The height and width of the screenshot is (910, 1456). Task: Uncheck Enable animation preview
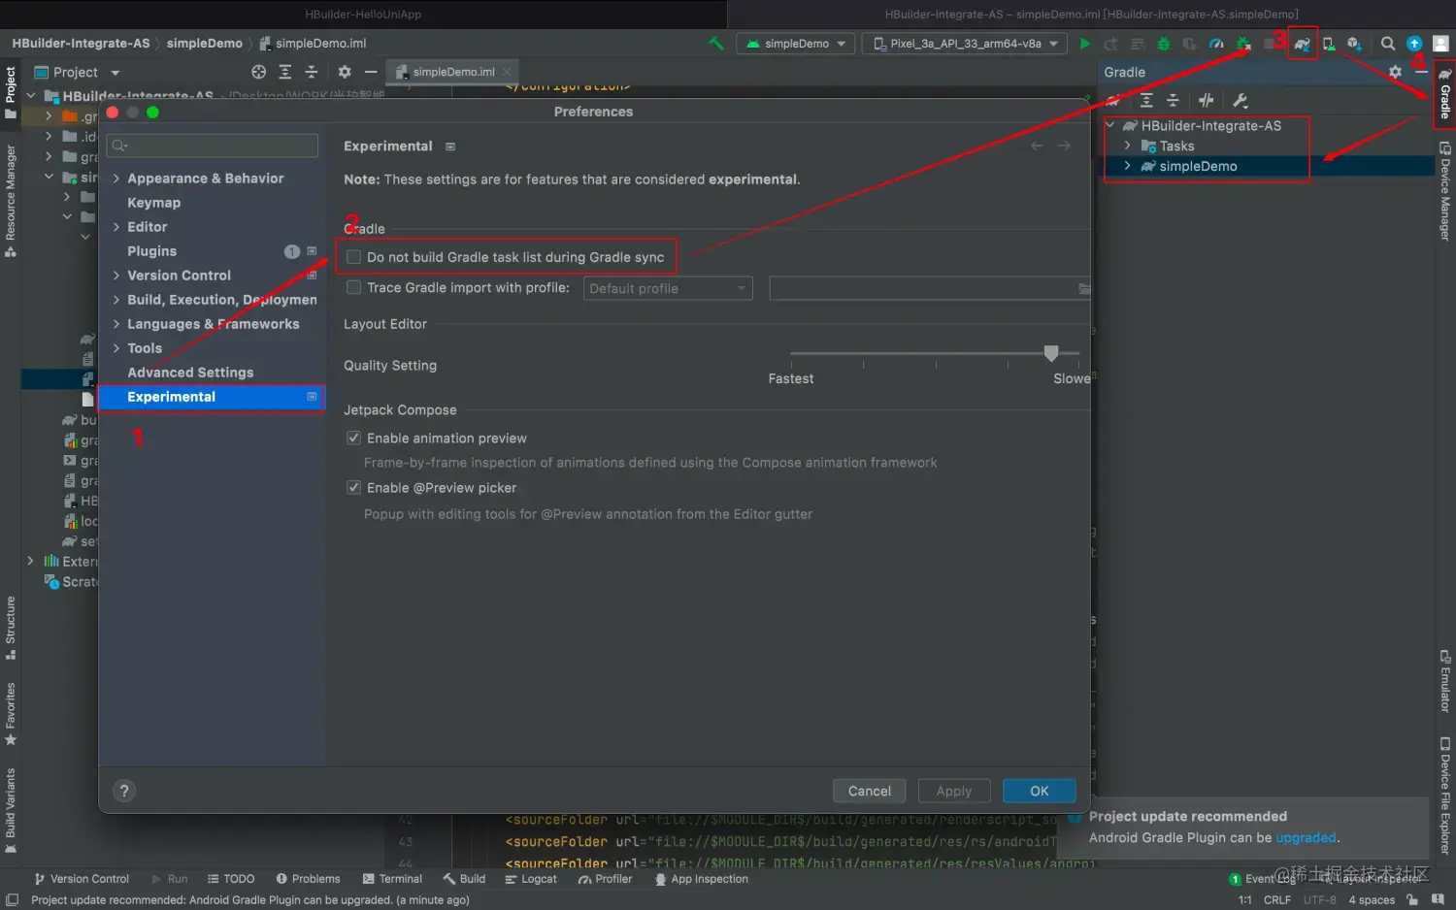tap(354, 438)
